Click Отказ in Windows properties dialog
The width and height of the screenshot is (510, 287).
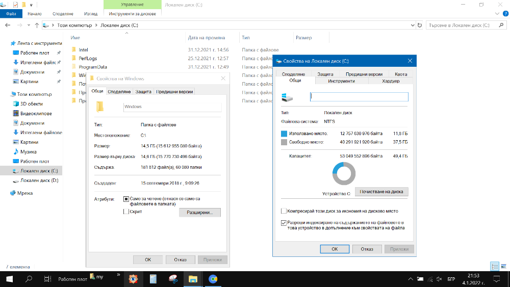pos(180,259)
